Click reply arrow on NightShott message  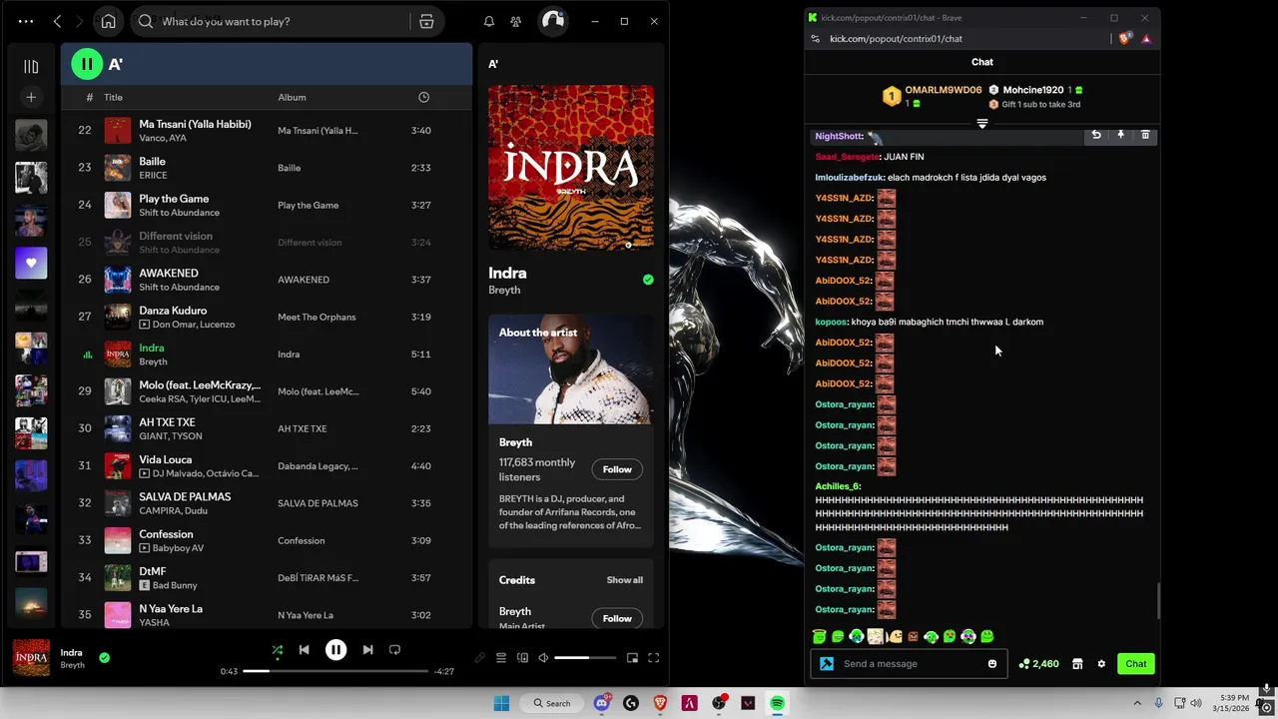(x=1096, y=135)
